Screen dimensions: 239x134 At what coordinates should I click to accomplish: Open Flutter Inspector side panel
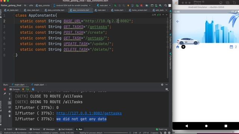[x=170, y=61]
